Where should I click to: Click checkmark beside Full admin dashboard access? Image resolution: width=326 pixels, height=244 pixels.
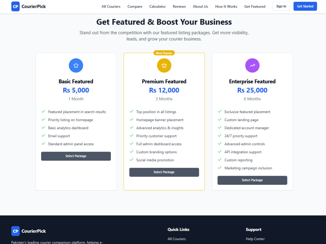click(x=131, y=144)
